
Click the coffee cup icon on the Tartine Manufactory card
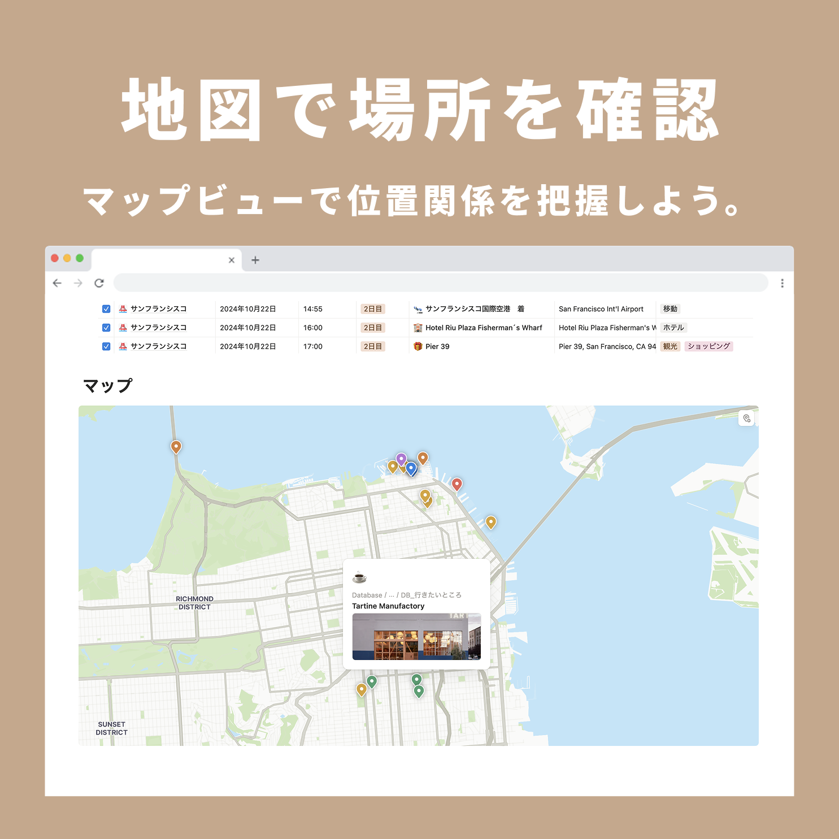tap(358, 577)
